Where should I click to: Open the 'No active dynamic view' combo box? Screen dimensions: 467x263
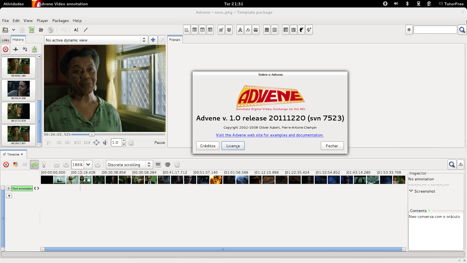point(96,40)
